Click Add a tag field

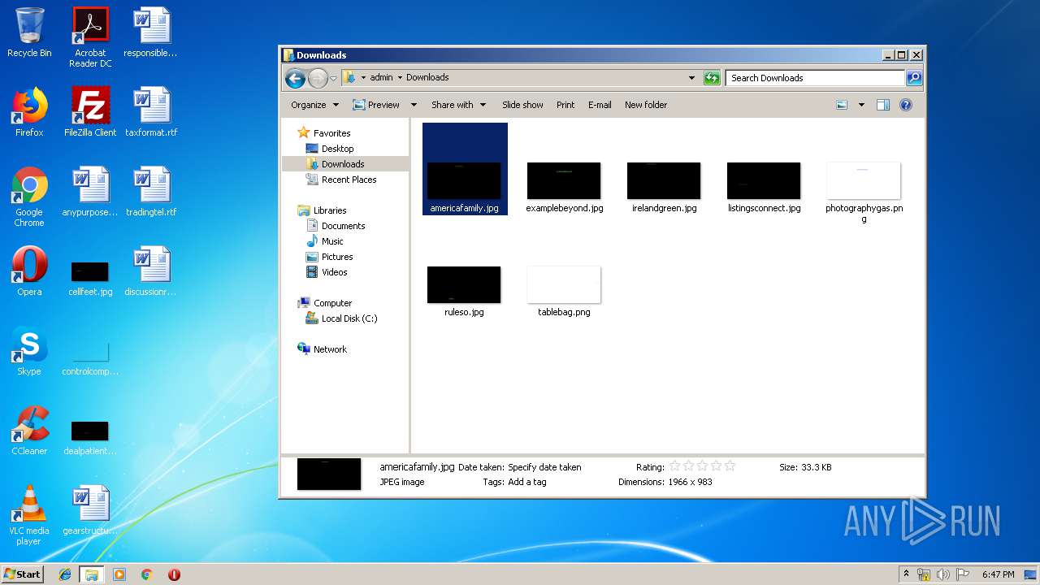[526, 482]
